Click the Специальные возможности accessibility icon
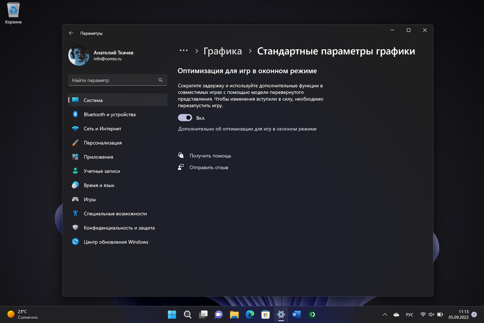Image resolution: width=484 pixels, height=323 pixels. coord(75,214)
